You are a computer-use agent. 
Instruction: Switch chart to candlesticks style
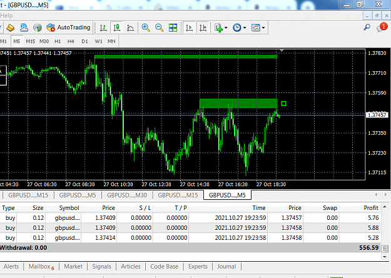tap(117, 27)
